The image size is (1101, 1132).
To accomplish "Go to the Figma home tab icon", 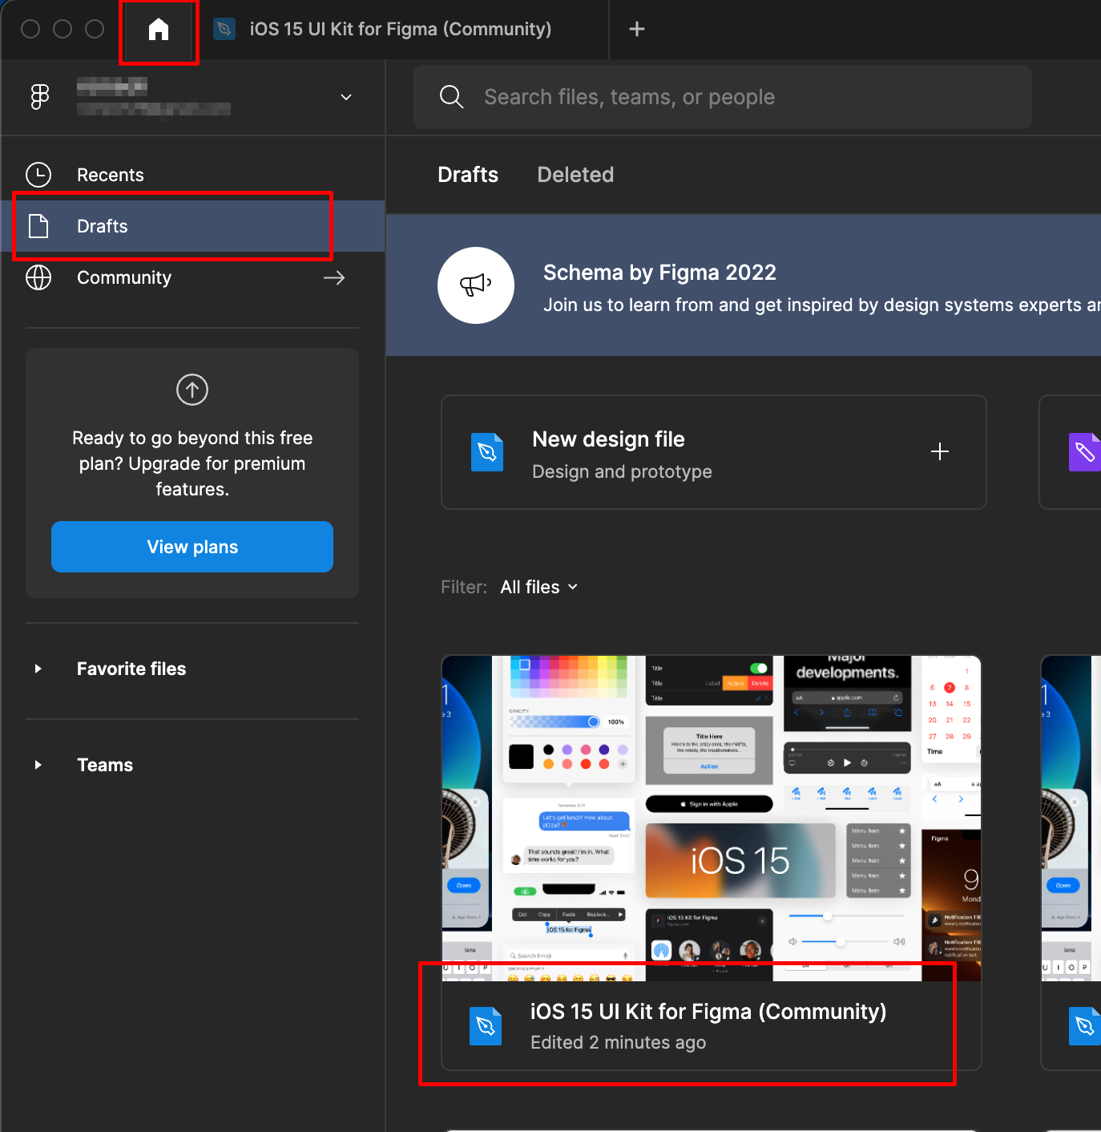I will pos(159,30).
